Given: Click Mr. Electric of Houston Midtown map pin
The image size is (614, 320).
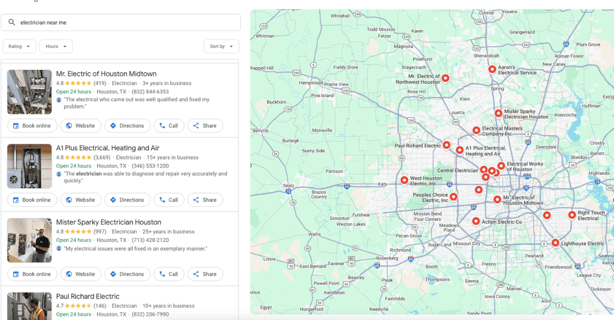Looking at the screenshot, I should click(x=497, y=200).
